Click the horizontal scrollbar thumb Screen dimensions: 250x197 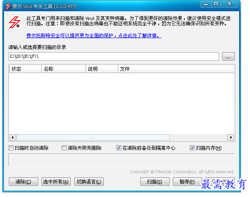coord(93,137)
